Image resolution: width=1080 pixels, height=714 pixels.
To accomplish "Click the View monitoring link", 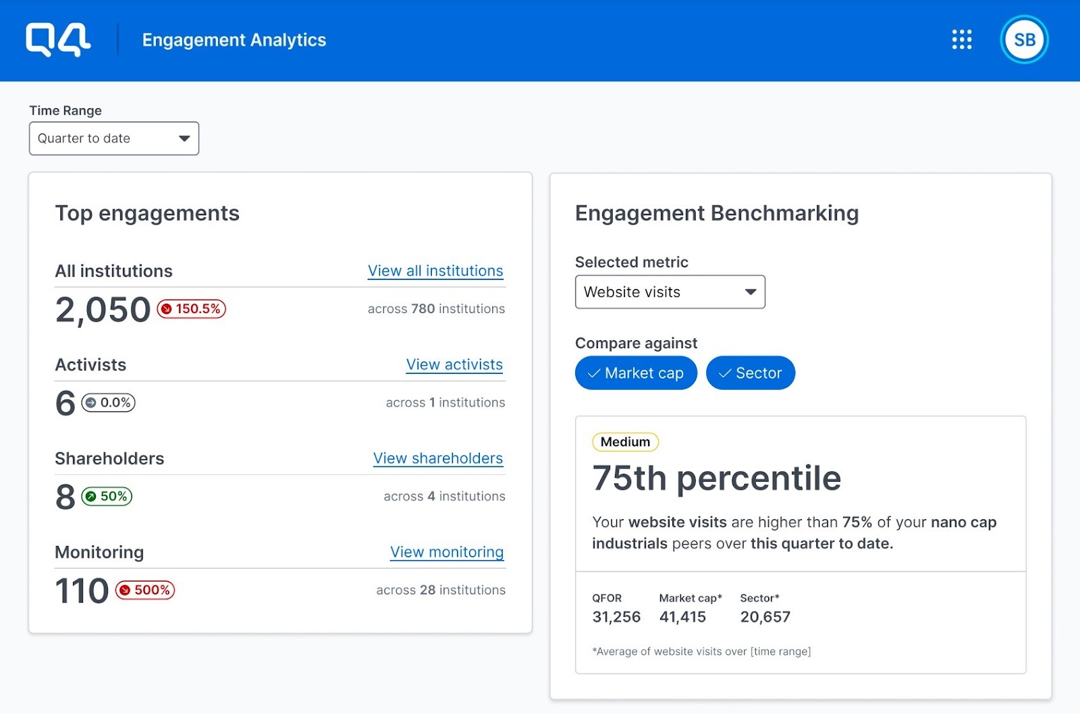I will [x=447, y=552].
